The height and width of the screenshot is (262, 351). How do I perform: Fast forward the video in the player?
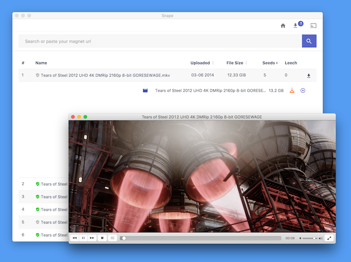coord(92,238)
